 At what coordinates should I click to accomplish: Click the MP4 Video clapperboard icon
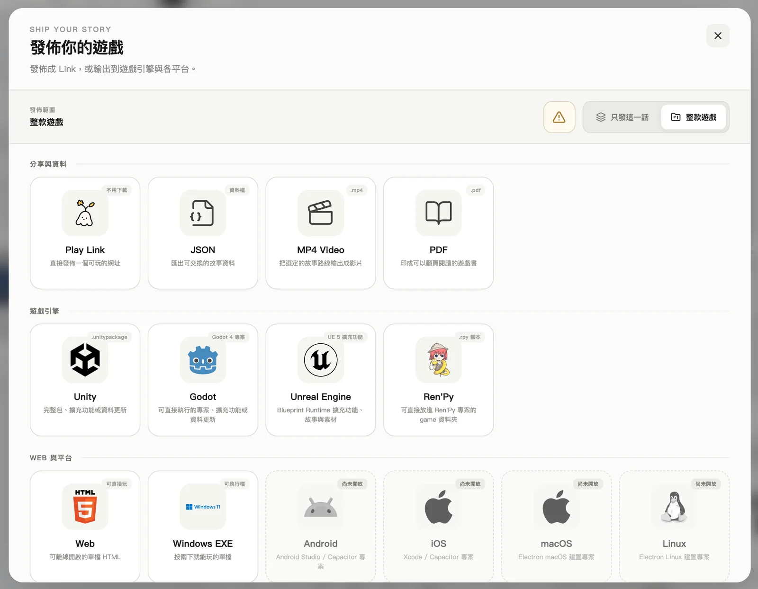click(321, 213)
